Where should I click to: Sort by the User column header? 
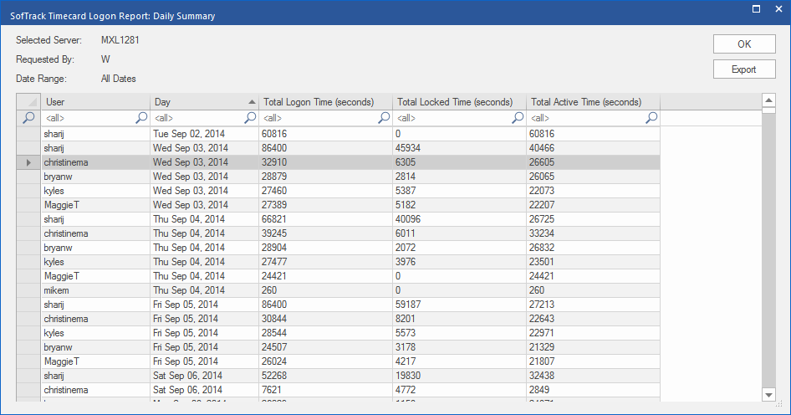pyautogui.click(x=95, y=102)
